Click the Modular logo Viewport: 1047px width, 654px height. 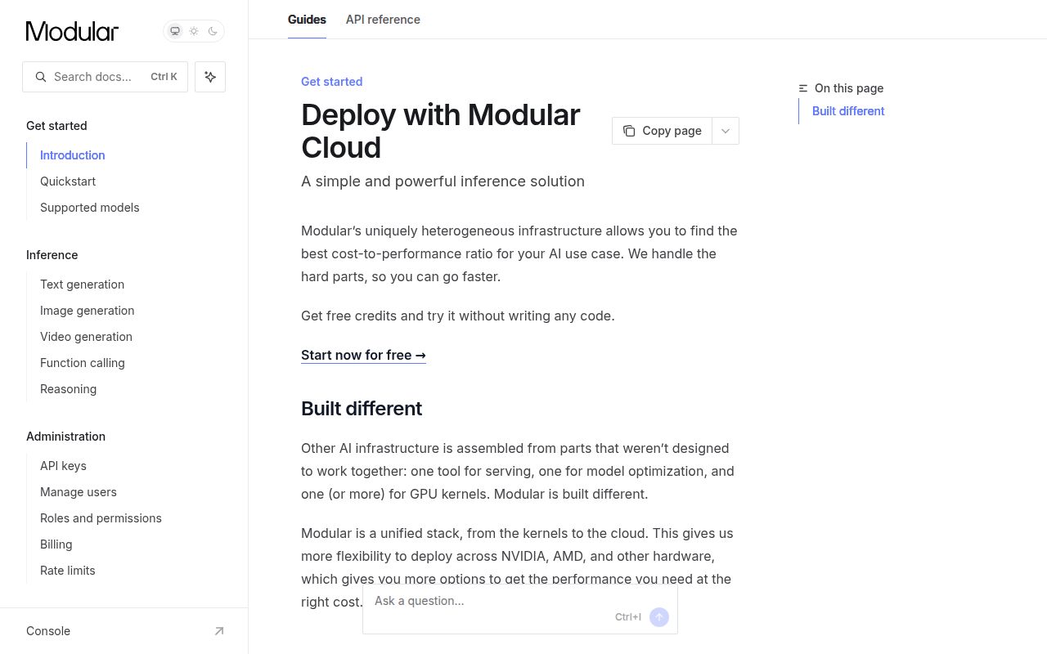(x=72, y=31)
